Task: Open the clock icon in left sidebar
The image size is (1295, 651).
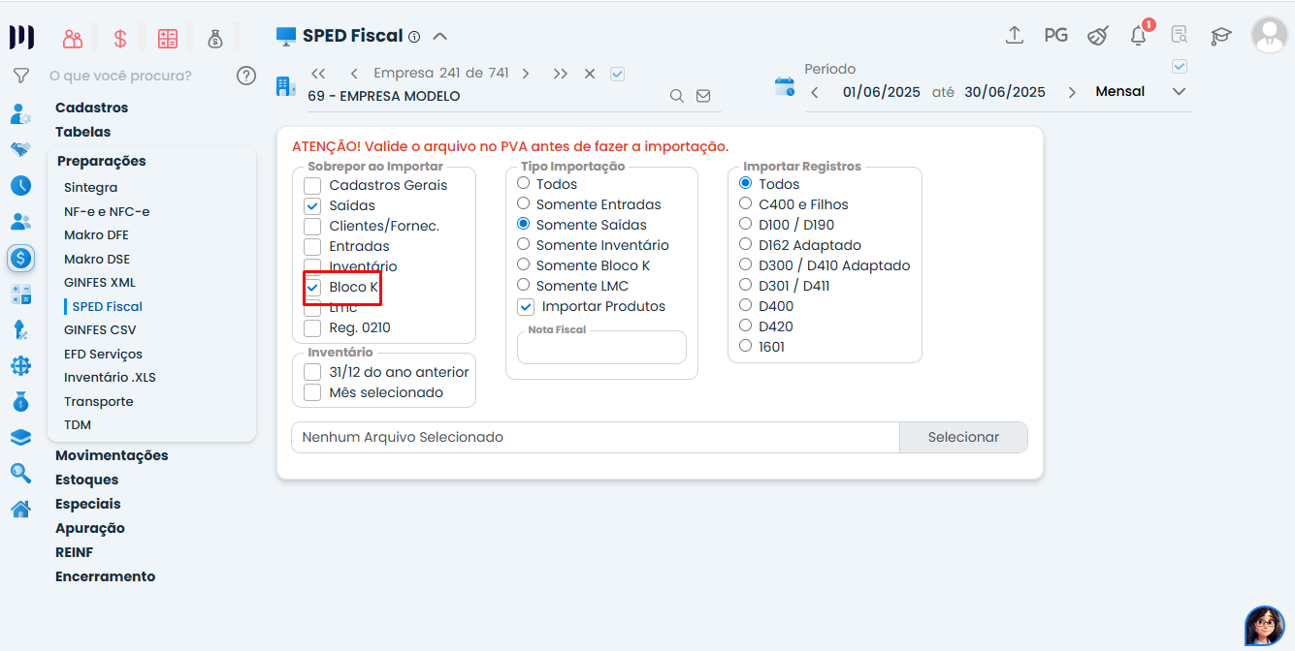Action: click(x=20, y=185)
